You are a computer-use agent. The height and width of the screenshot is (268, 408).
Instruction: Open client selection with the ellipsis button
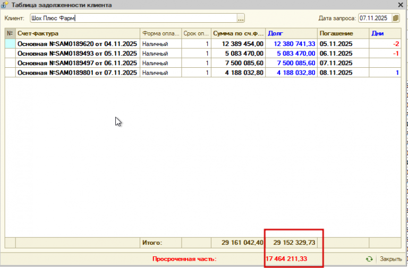coord(241,18)
